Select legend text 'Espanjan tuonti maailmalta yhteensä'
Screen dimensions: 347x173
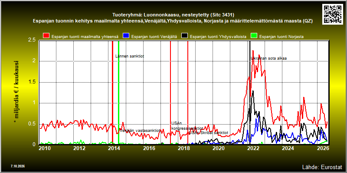(x=85, y=37)
